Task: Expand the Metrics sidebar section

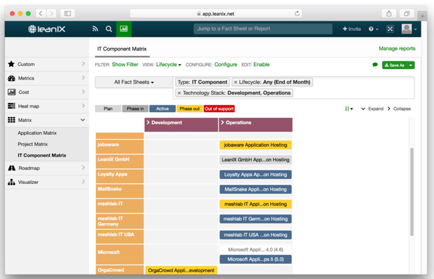Action: [83, 77]
